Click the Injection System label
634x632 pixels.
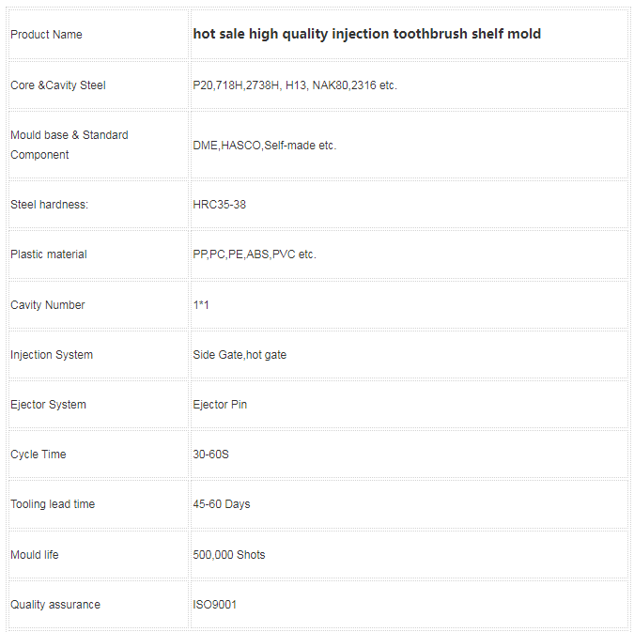52,355
